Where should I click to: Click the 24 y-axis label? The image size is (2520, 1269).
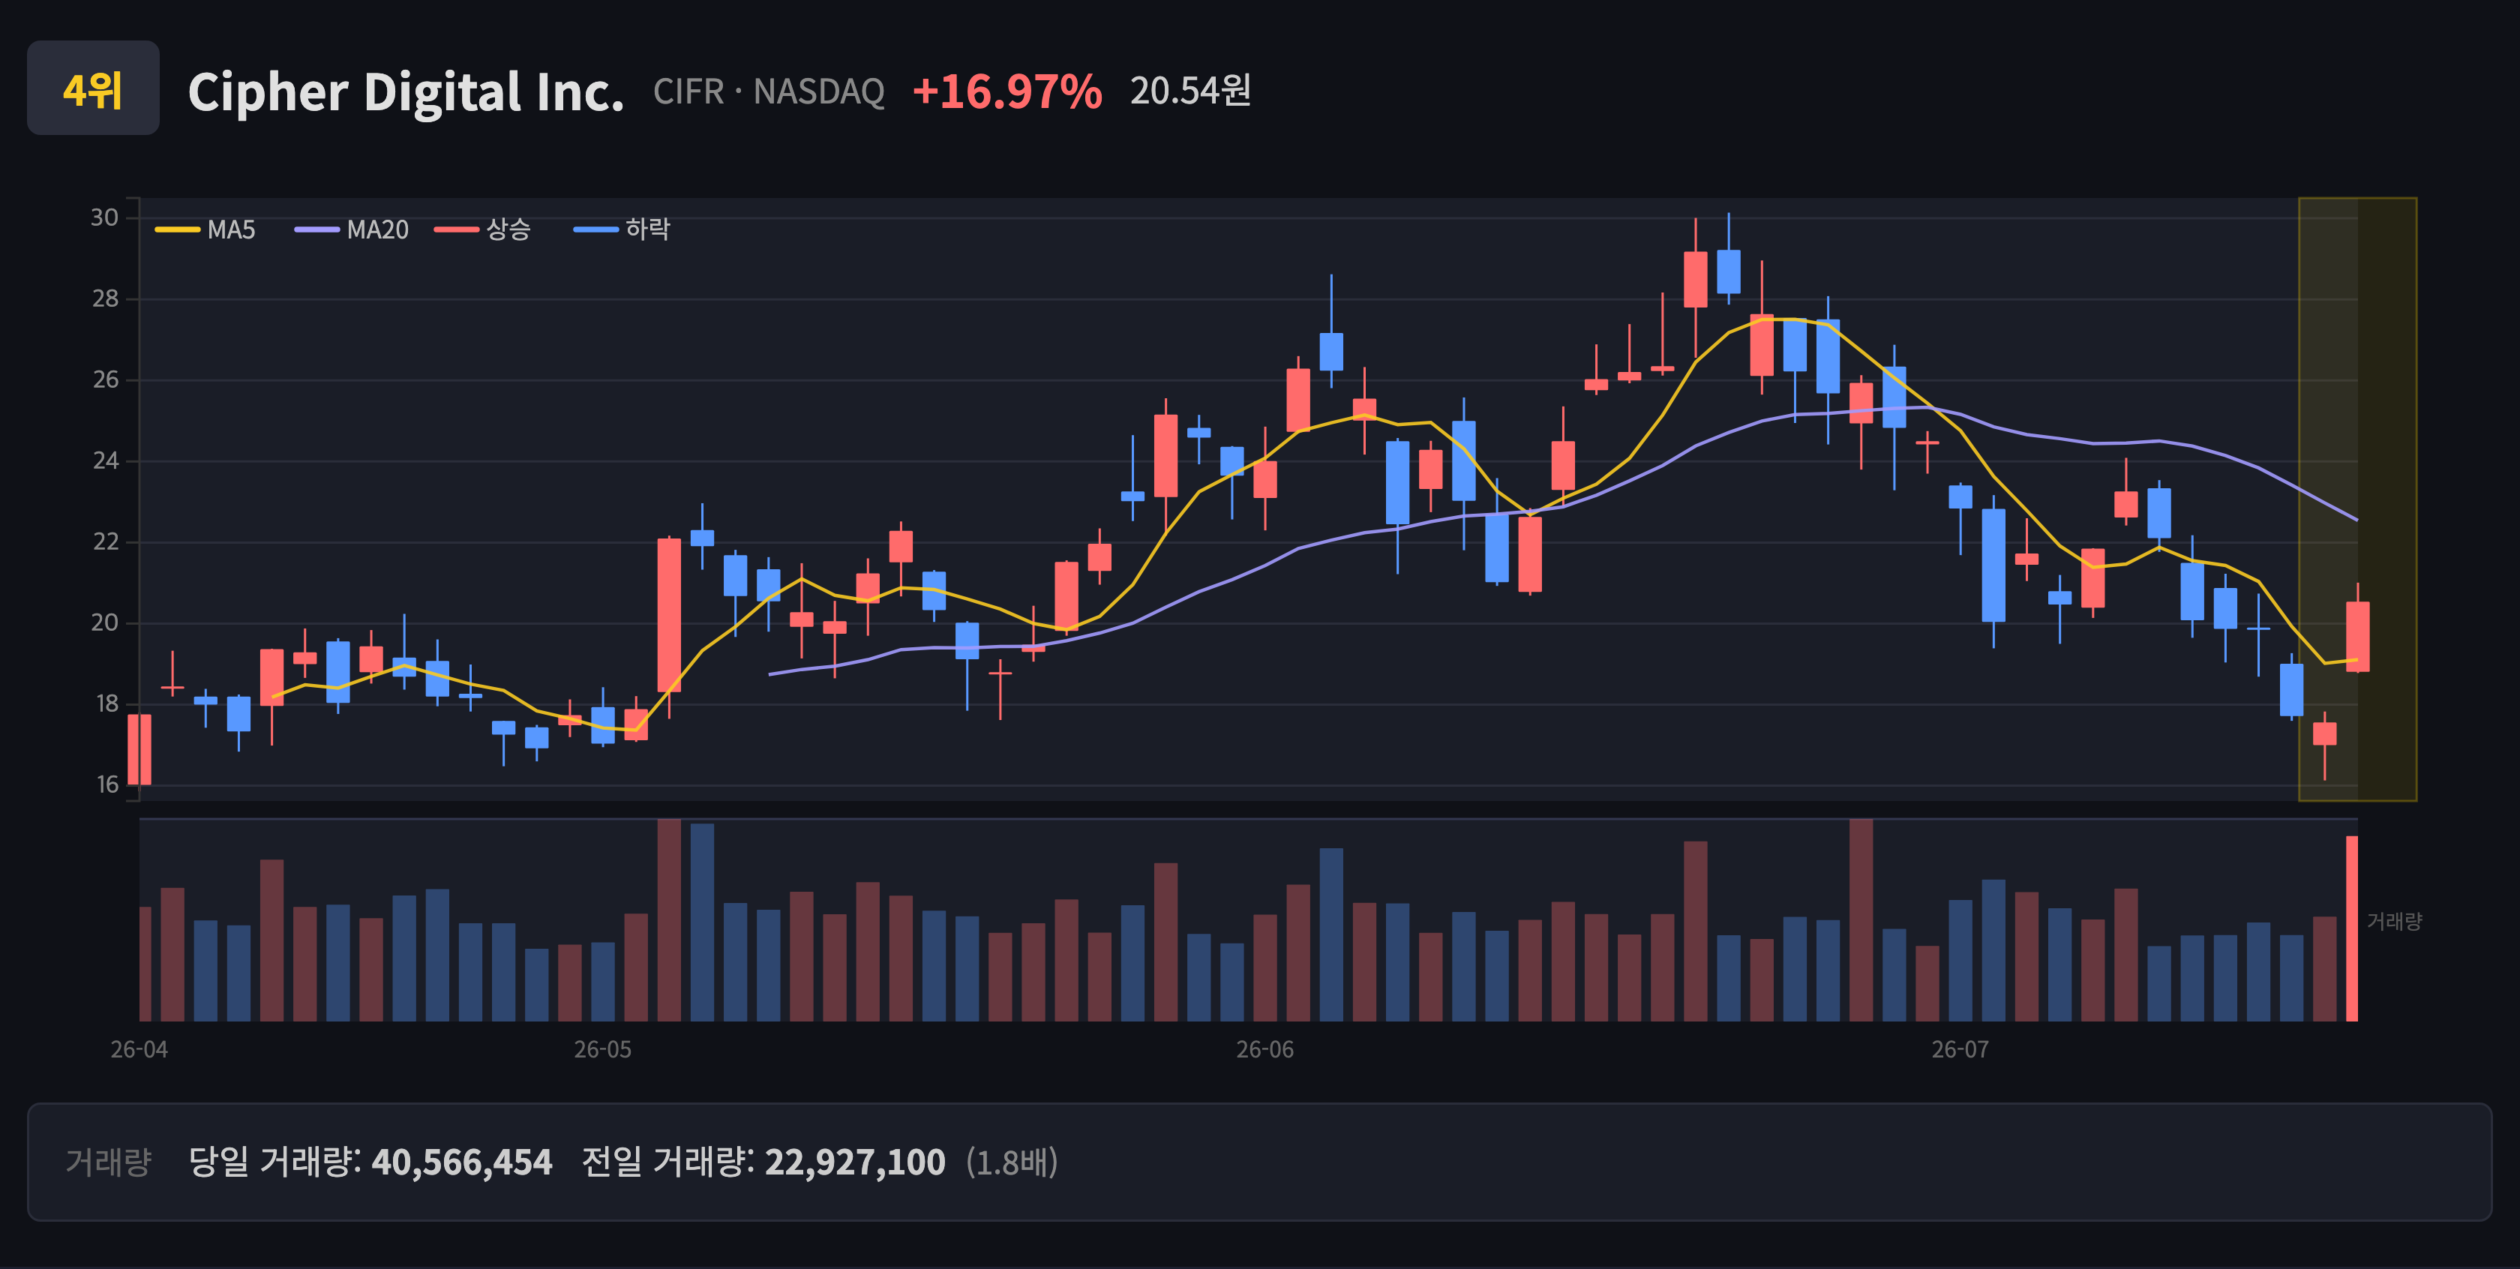tap(105, 460)
